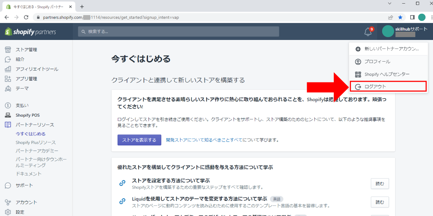Close the Shopify パートナー browser tab
Viewport: 433px width, 216px height.
(70, 6)
